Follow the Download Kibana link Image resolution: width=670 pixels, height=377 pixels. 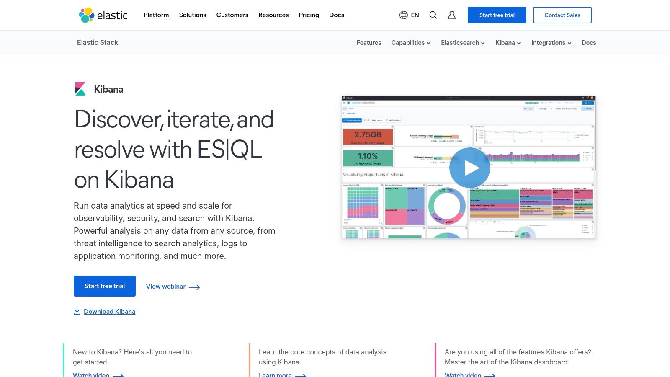(x=109, y=312)
